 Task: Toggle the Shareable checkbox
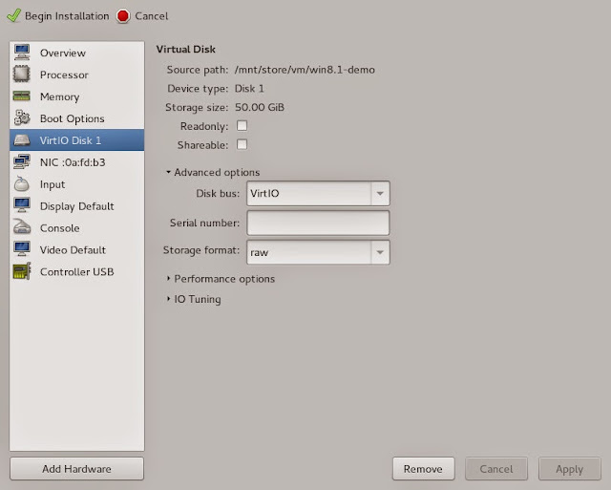coord(242,144)
